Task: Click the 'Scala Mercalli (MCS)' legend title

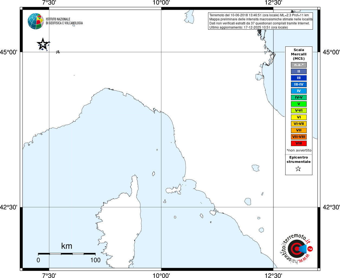Action: click(299, 54)
